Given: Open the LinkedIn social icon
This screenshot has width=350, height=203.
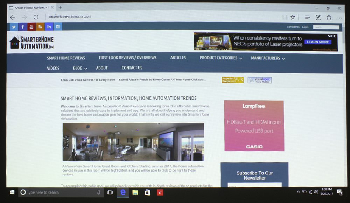Looking at the screenshot, I should pyautogui.click(x=49, y=27).
